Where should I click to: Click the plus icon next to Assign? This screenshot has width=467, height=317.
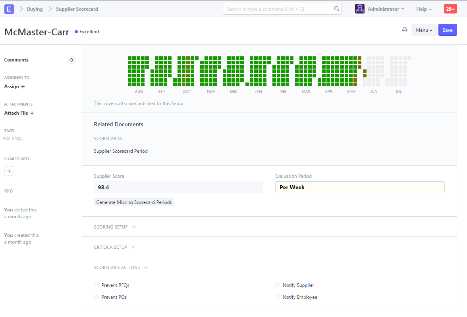(x=23, y=86)
